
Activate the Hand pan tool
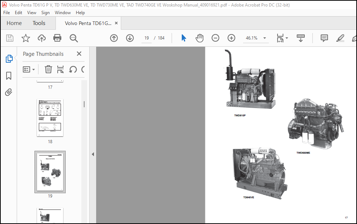[x=200, y=38]
